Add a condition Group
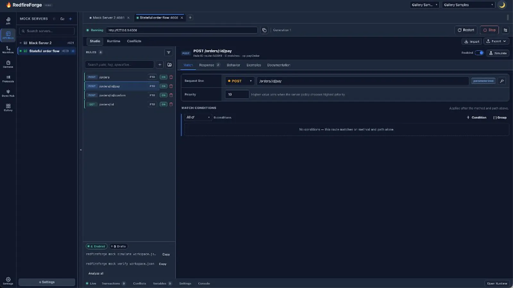 pos(500,118)
